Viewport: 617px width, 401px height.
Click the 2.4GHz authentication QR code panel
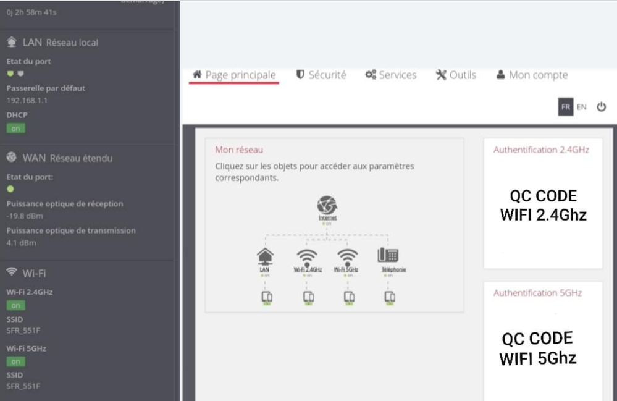543,206
